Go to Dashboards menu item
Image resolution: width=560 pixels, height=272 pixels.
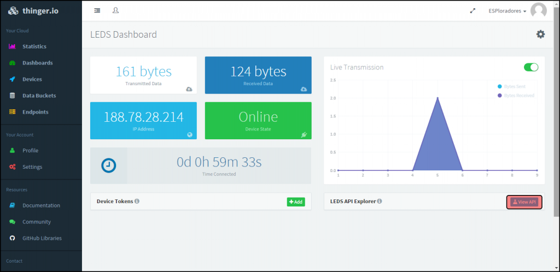click(38, 63)
